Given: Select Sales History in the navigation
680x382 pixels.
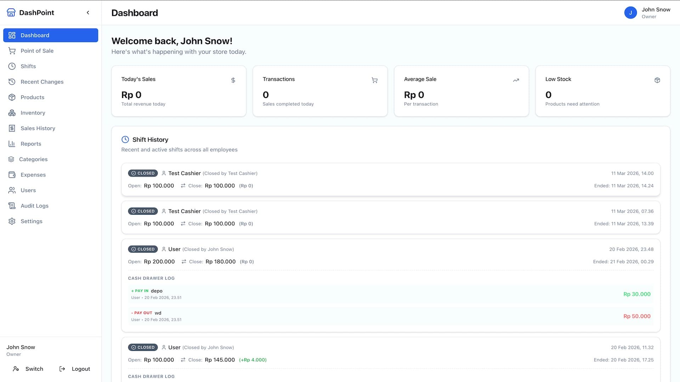Looking at the screenshot, I should pos(38,128).
